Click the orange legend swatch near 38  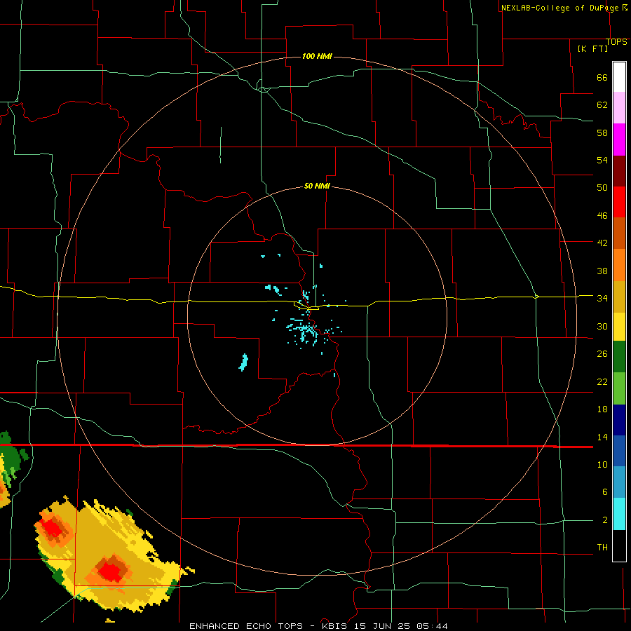[619, 265]
